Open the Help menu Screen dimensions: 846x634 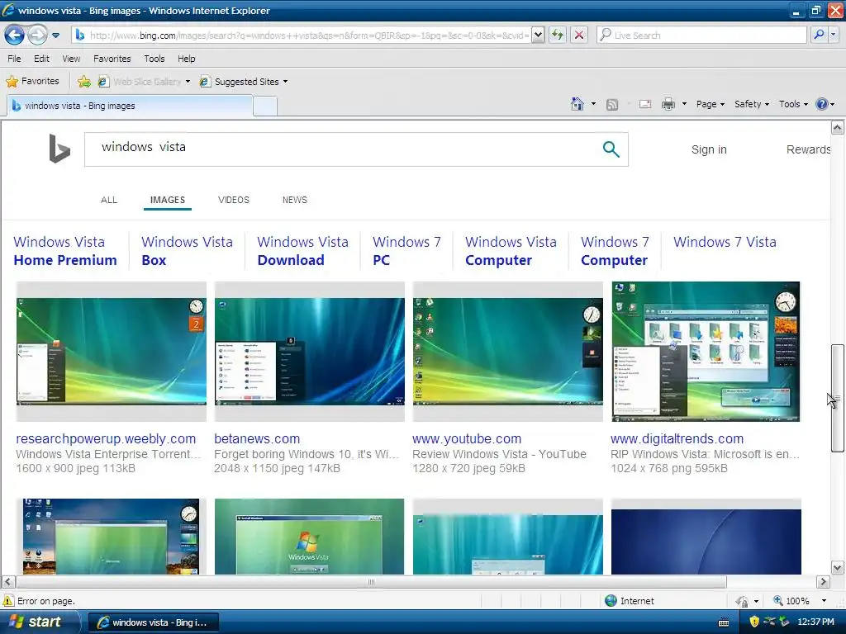[x=186, y=59]
